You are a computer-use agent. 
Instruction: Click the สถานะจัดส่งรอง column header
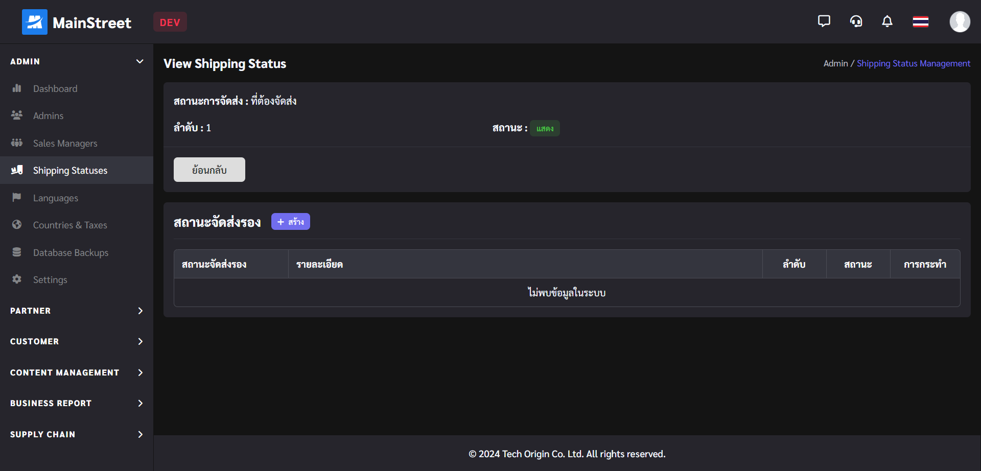point(231,264)
